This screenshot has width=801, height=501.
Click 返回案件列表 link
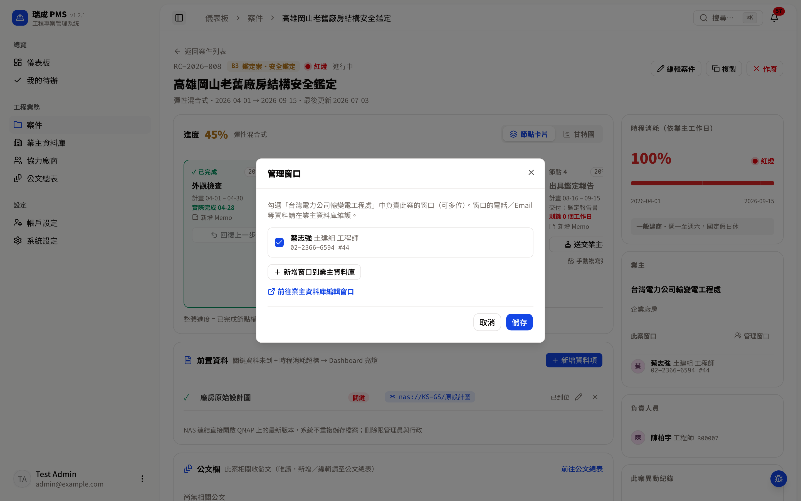200,51
